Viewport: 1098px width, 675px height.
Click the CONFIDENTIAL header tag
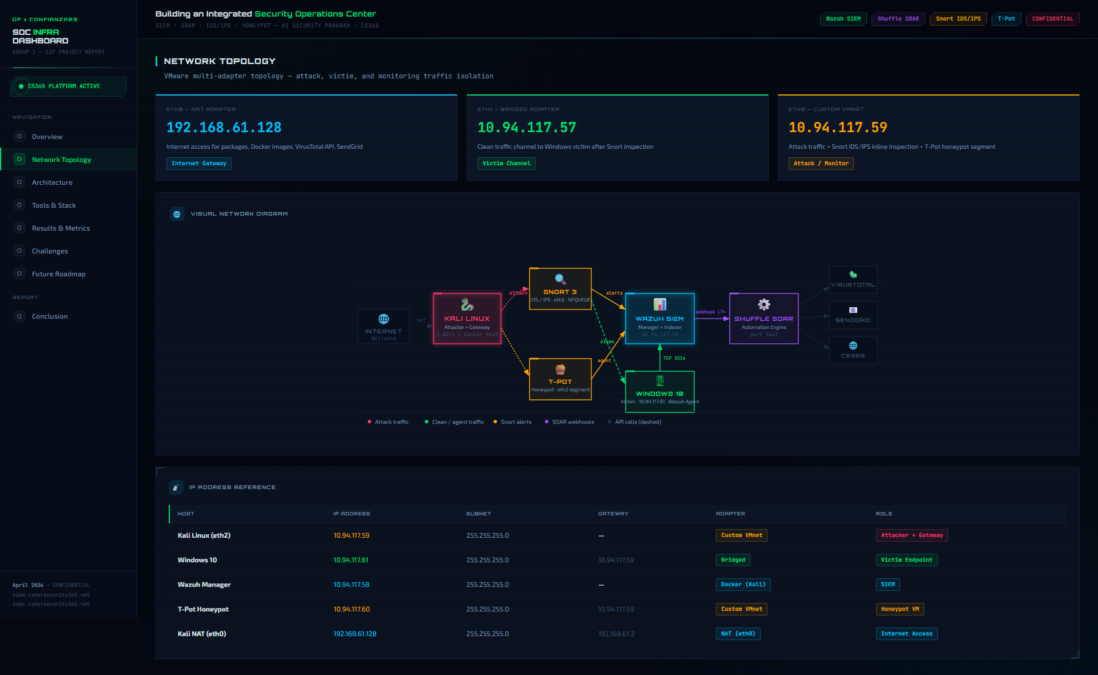click(x=1052, y=19)
